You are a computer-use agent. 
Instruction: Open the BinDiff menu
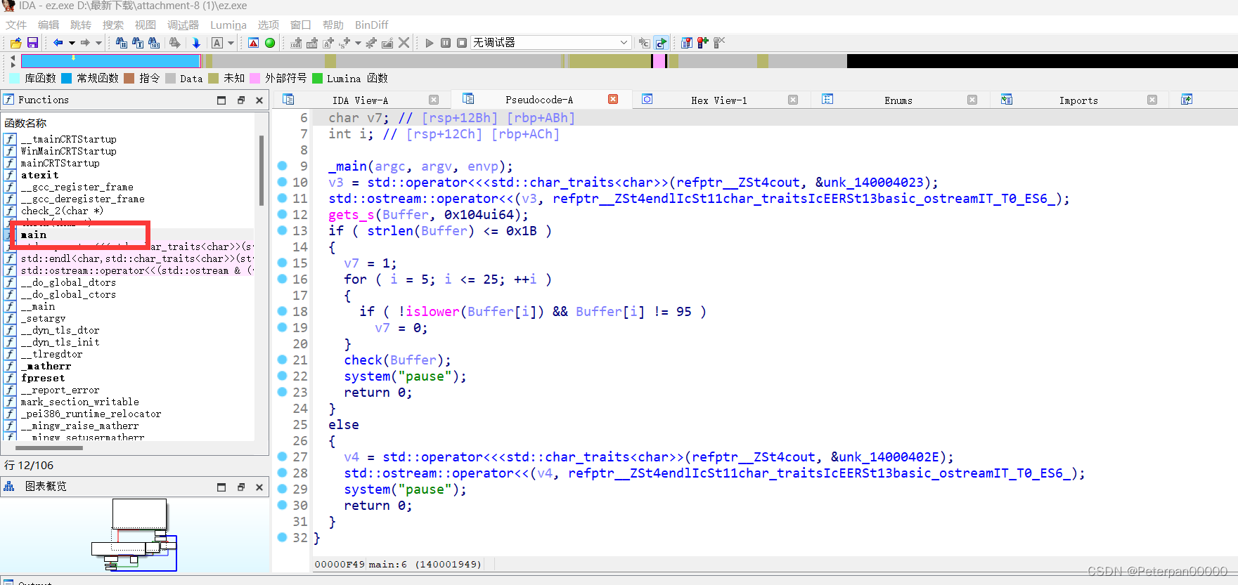tap(371, 25)
